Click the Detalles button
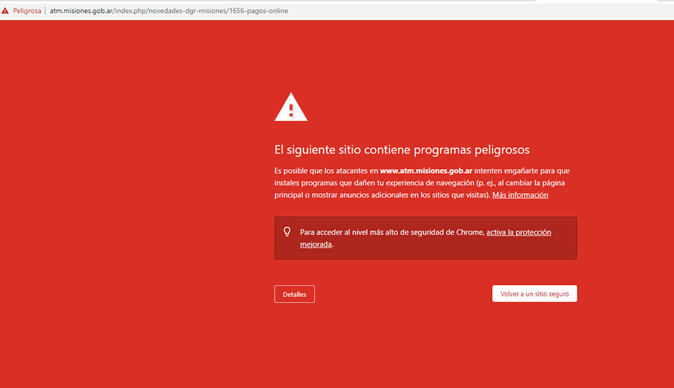The image size is (674, 388). coord(295,294)
